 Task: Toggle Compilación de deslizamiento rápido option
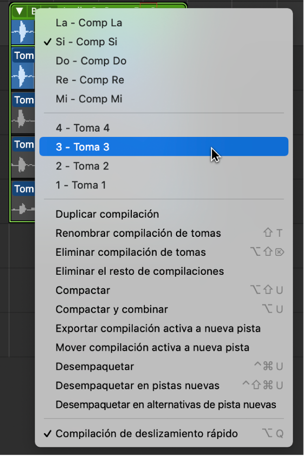tap(146, 433)
